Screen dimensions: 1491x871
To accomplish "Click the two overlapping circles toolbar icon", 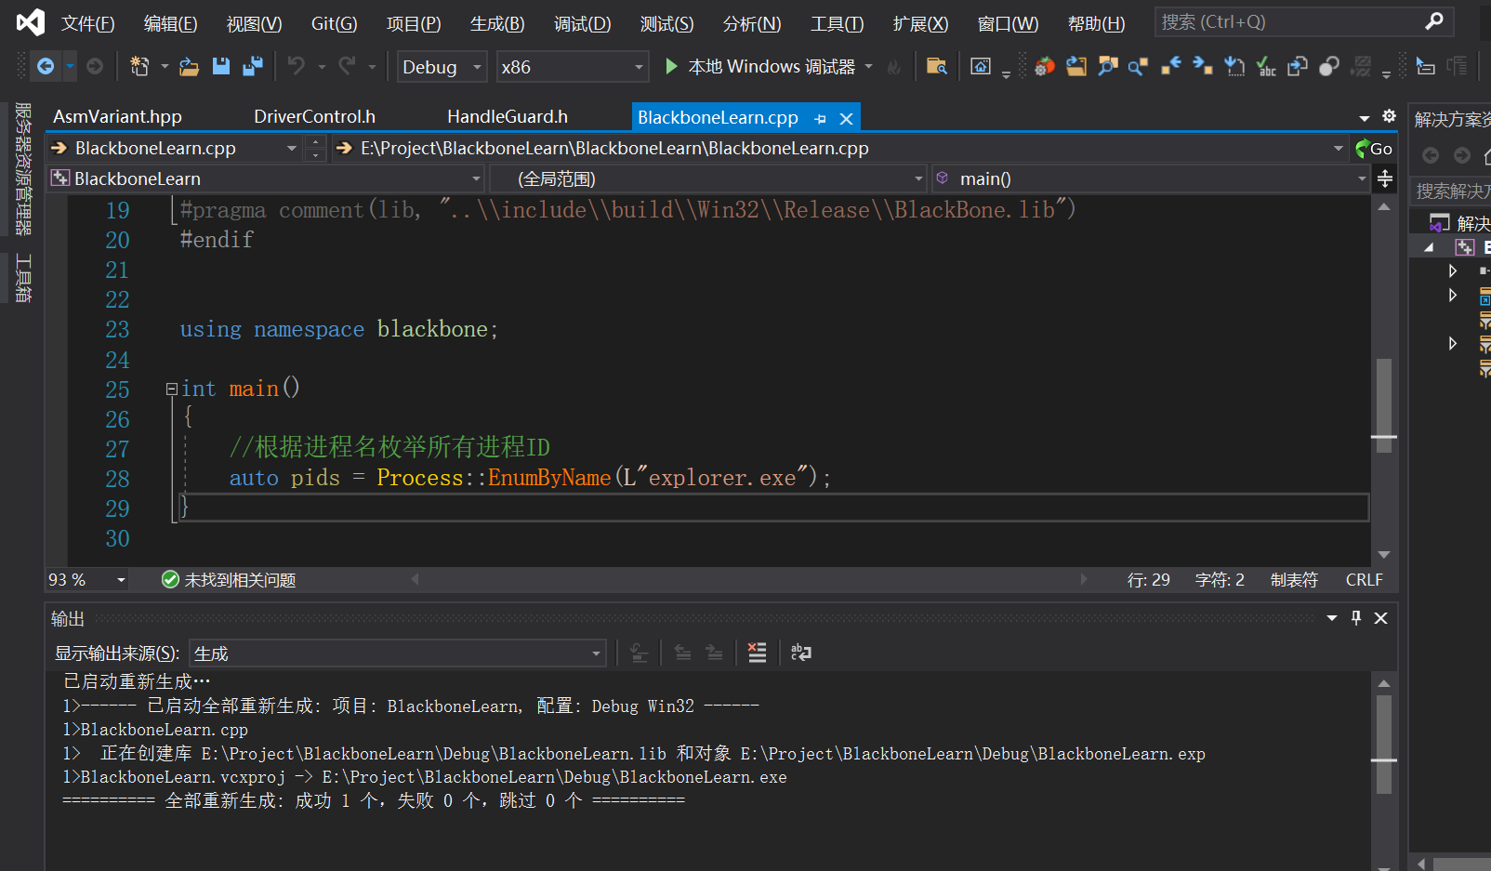I will pyautogui.click(x=1329, y=66).
